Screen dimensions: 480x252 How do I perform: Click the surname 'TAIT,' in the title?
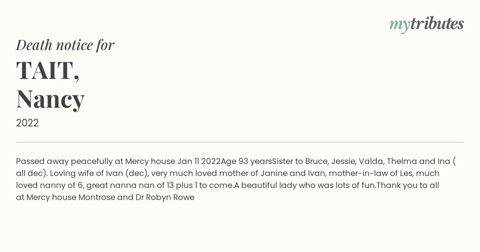pyautogui.click(x=48, y=70)
